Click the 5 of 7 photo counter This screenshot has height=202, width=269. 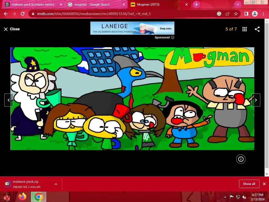point(231,29)
